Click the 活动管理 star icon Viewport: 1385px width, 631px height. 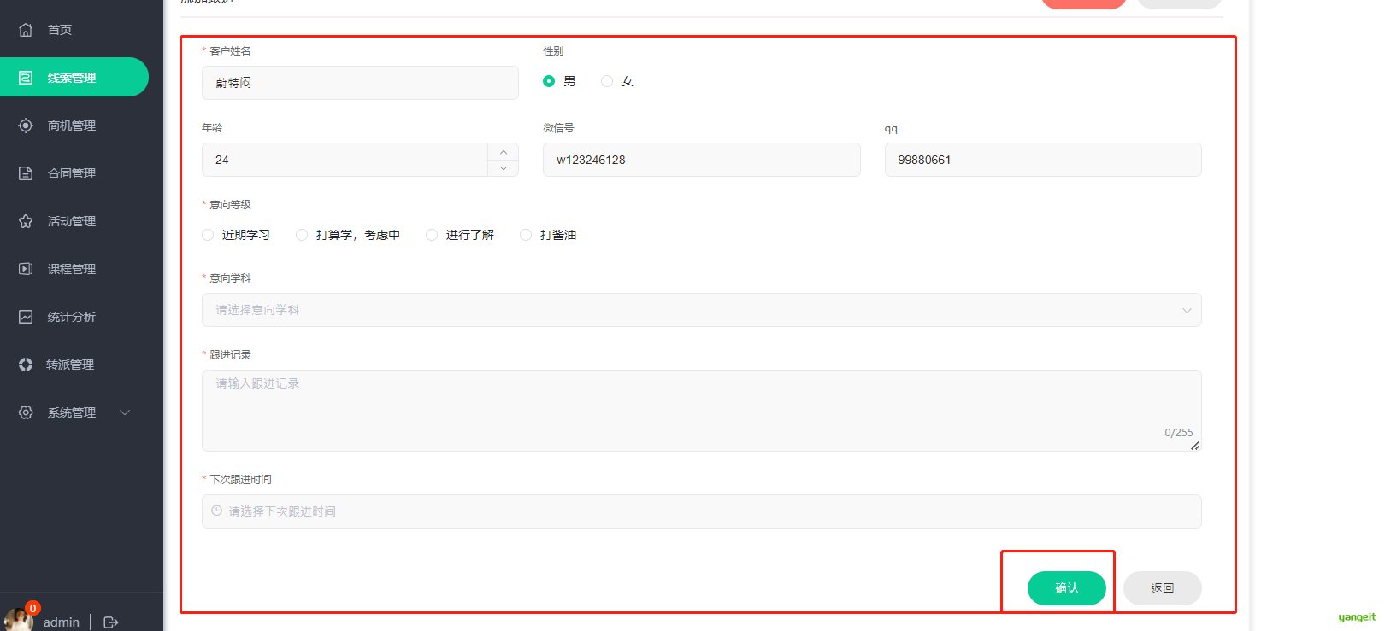click(26, 221)
